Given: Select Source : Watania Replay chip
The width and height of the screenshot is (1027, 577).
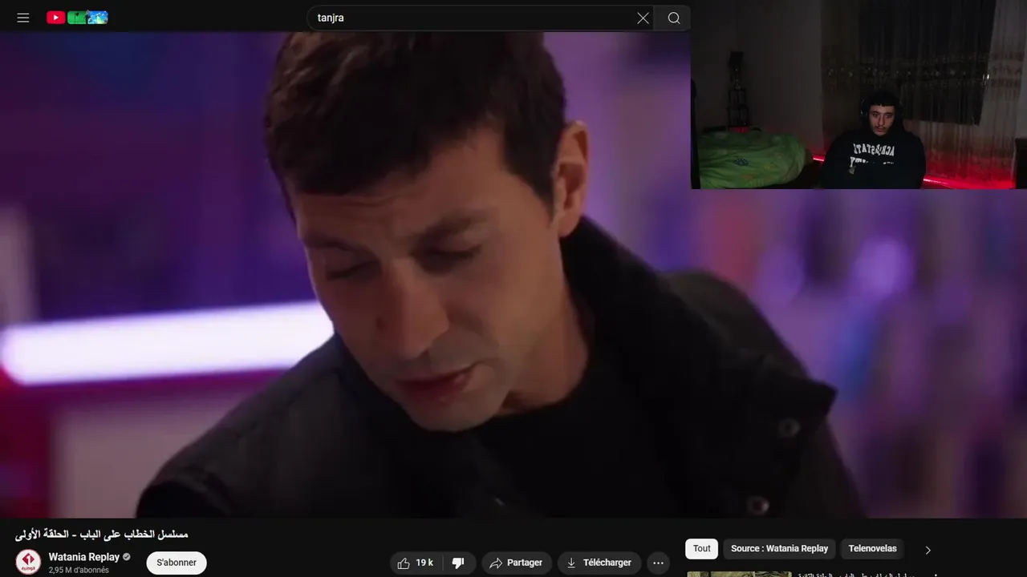Looking at the screenshot, I should (x=779, y=549).
